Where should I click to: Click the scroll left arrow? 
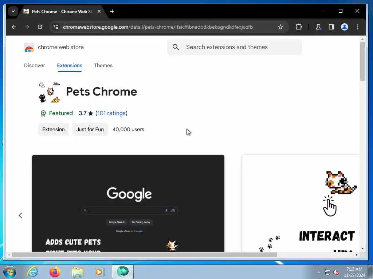click(x=9, y=255)
